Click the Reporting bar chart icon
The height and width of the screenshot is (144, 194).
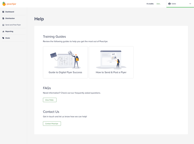[x=3, y=32]
